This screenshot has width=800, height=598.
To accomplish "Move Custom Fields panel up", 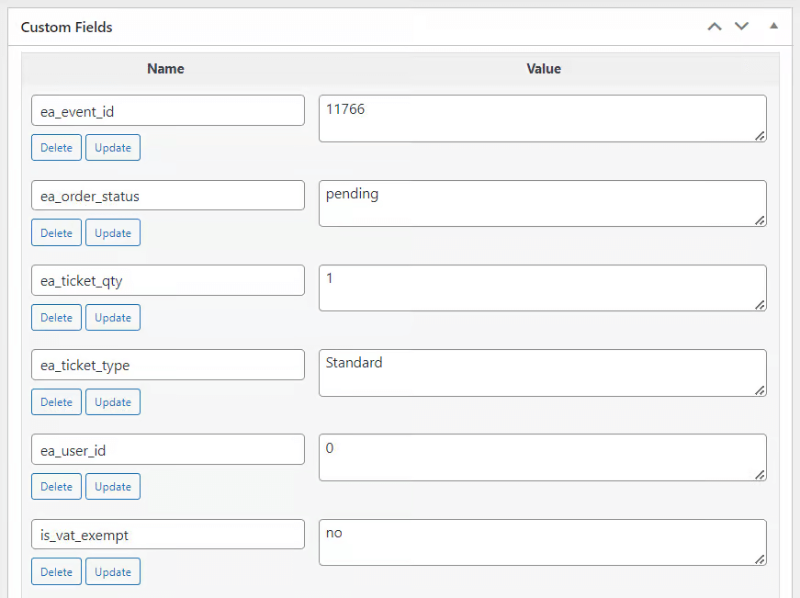I will point(715,27).
